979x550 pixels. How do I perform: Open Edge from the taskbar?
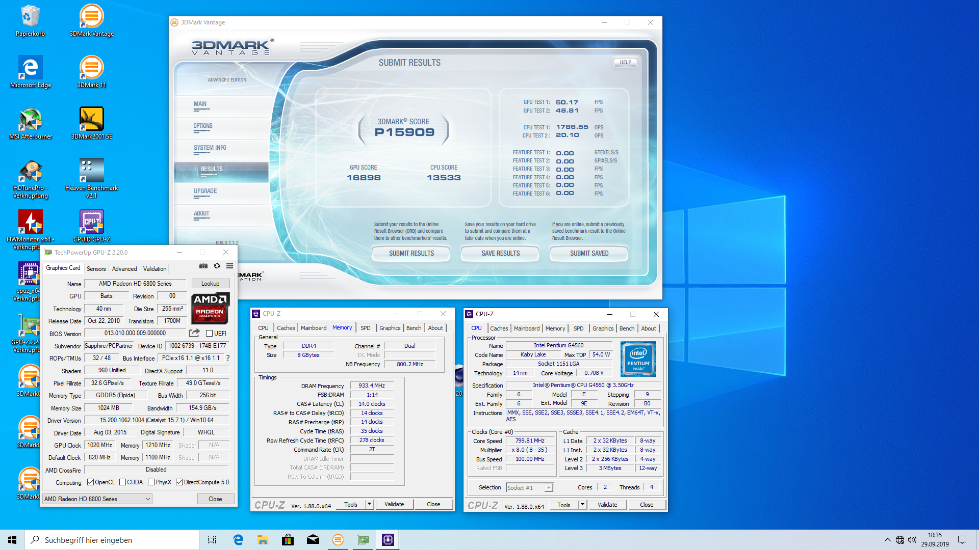238,540
